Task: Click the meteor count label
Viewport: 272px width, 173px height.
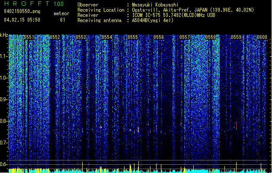Action: (61, 13)
